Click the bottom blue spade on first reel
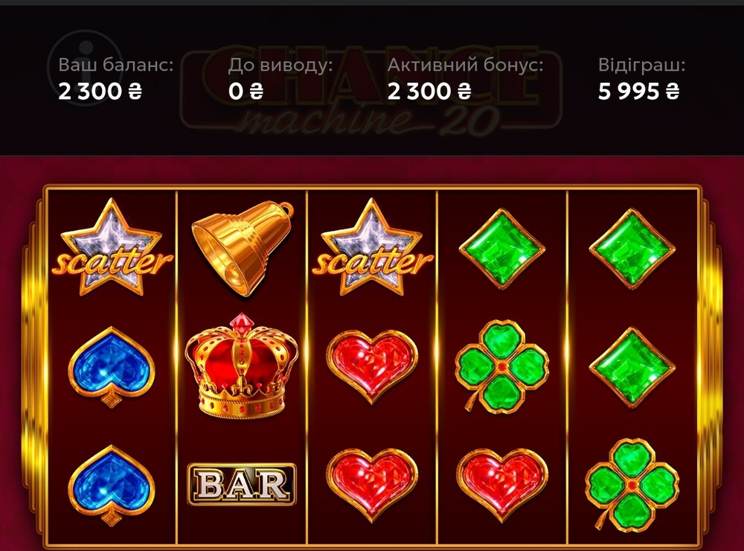 click(x=112, y=485)
